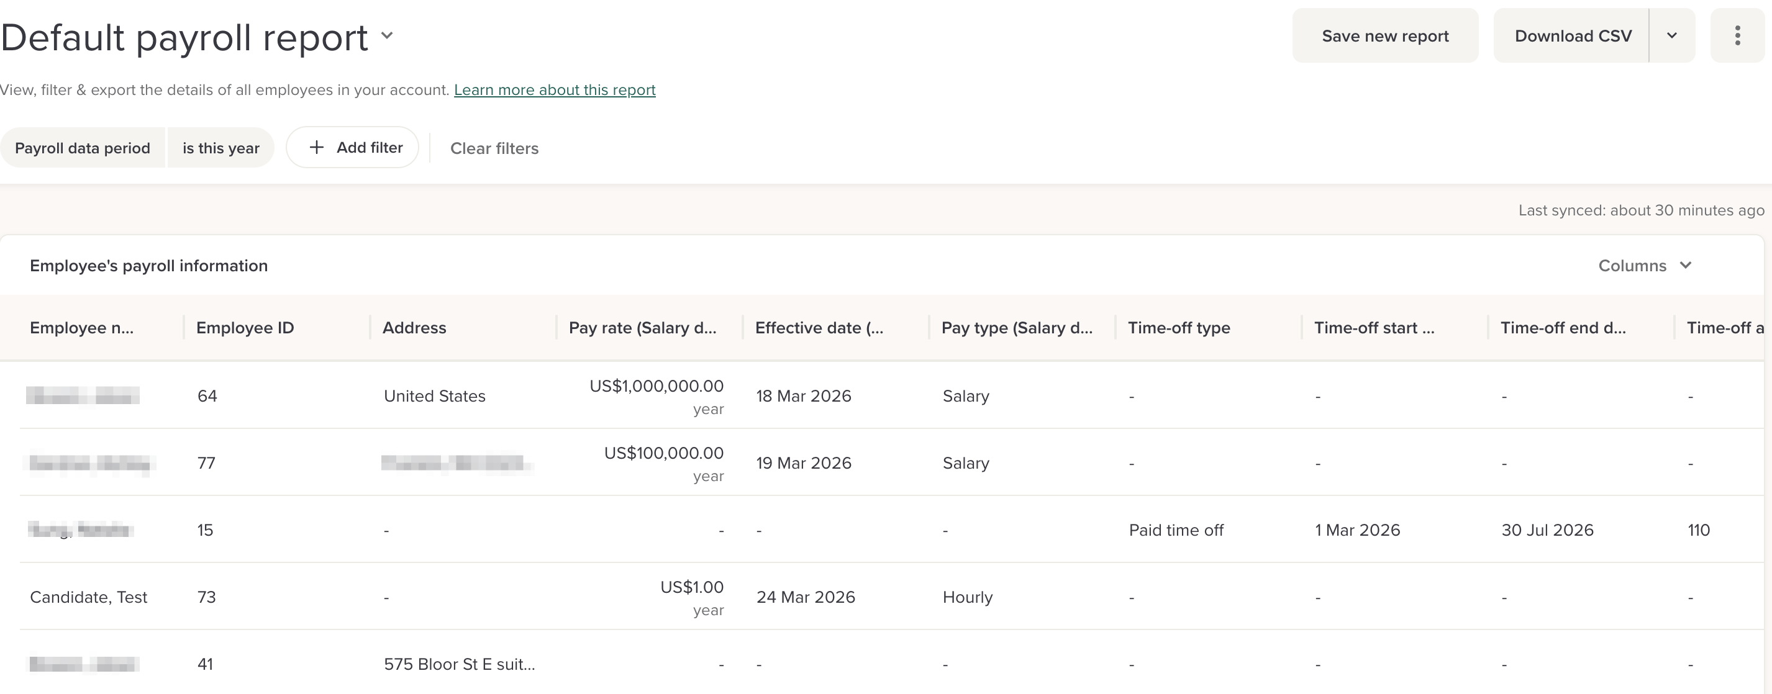Click the Save new report button
The height and width of the screenshot is (694, 1772).
tap(1384, 36)
